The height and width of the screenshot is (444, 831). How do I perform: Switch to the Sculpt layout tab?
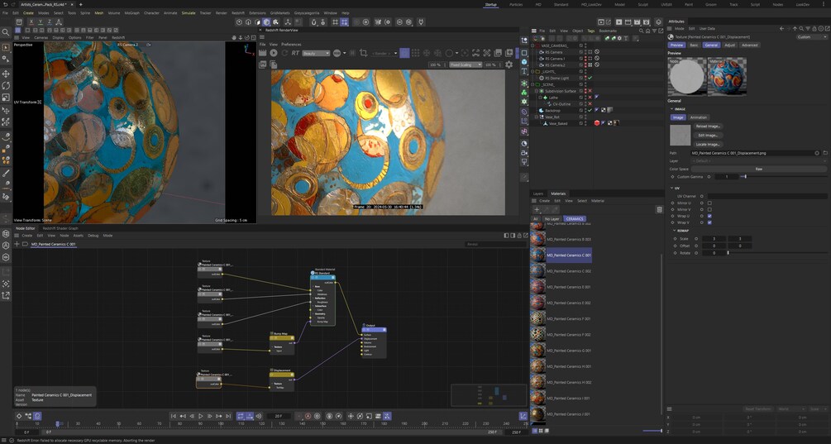pos(642,4)
